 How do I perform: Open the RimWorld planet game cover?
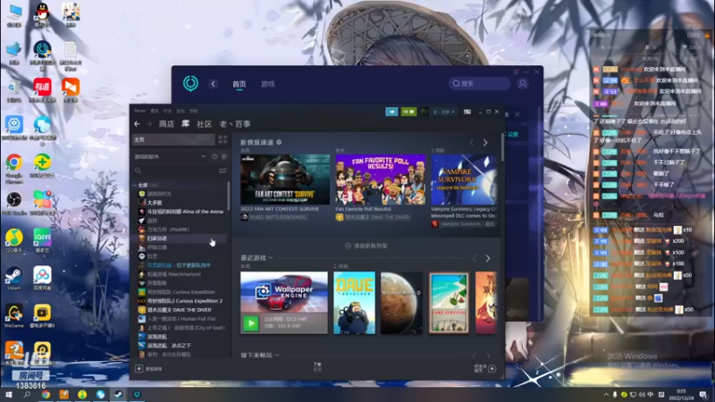tap(401, 303)
